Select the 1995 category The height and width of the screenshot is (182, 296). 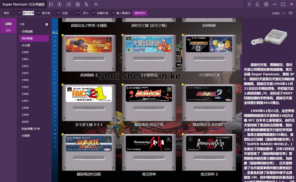coord(34,87)
